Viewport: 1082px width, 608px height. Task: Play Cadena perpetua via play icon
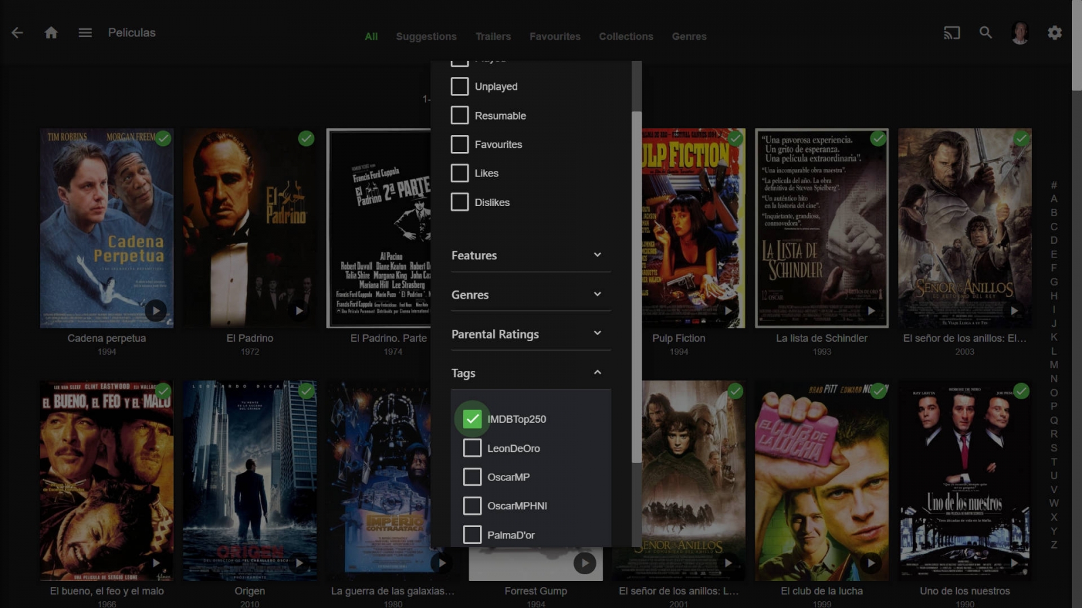pyautogui.click(x=156, y=311)
